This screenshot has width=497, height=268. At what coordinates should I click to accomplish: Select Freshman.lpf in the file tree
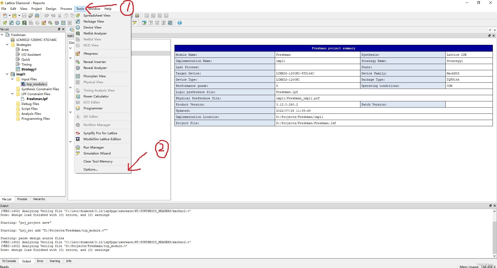[37, 99]
